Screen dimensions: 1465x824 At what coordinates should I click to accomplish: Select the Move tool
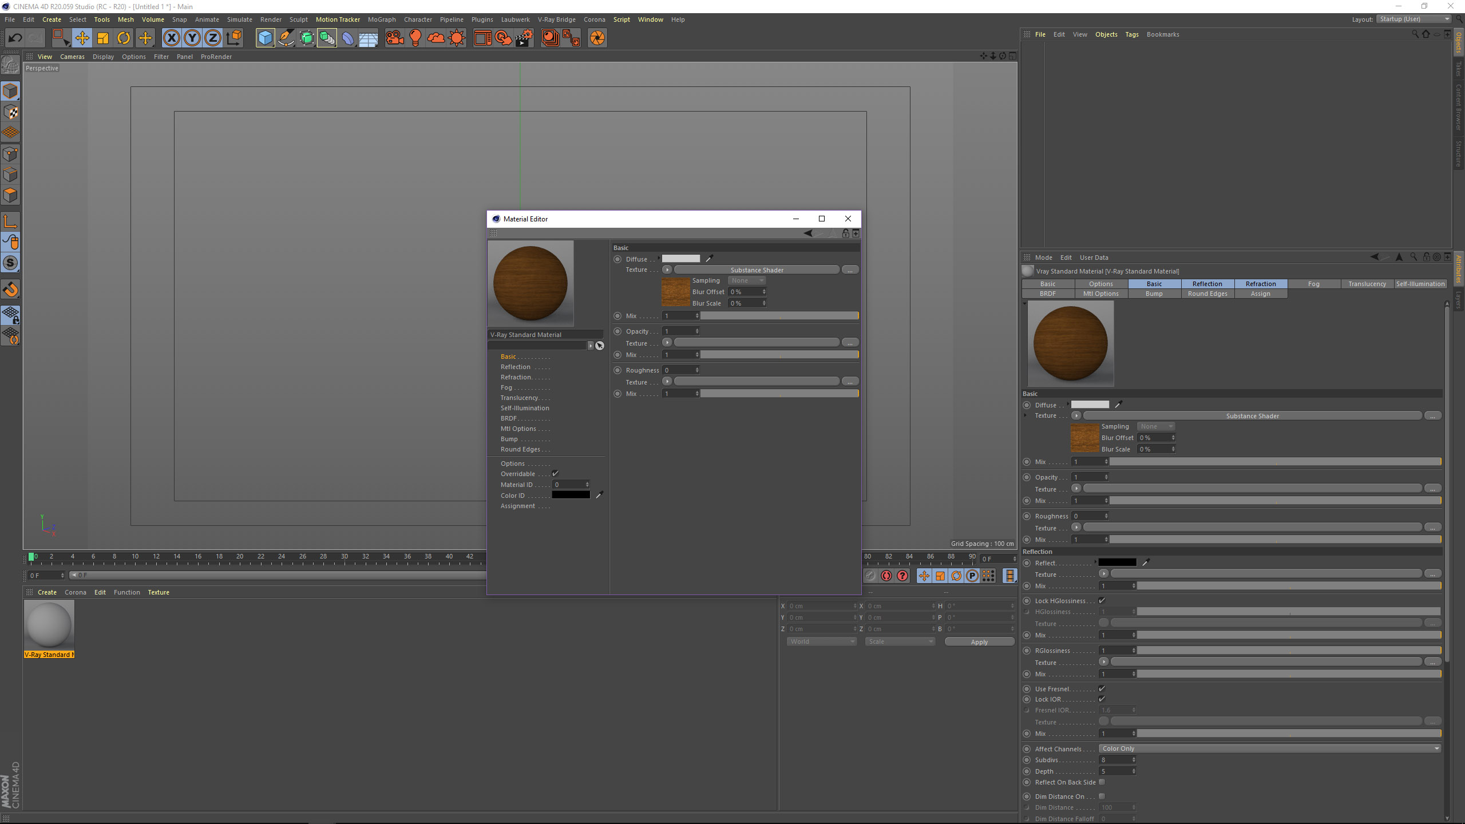[82, 38]
